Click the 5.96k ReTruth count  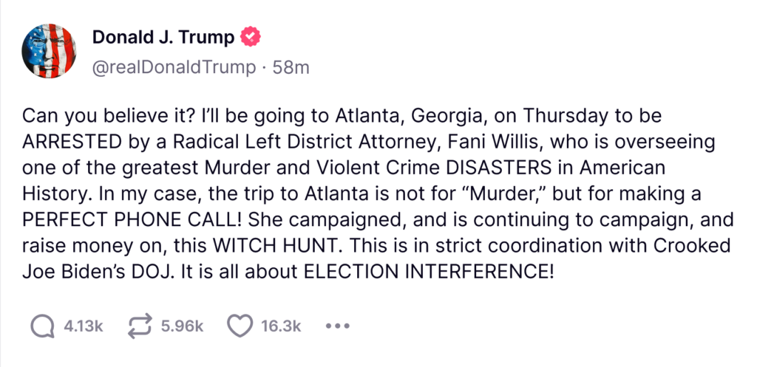182,326
